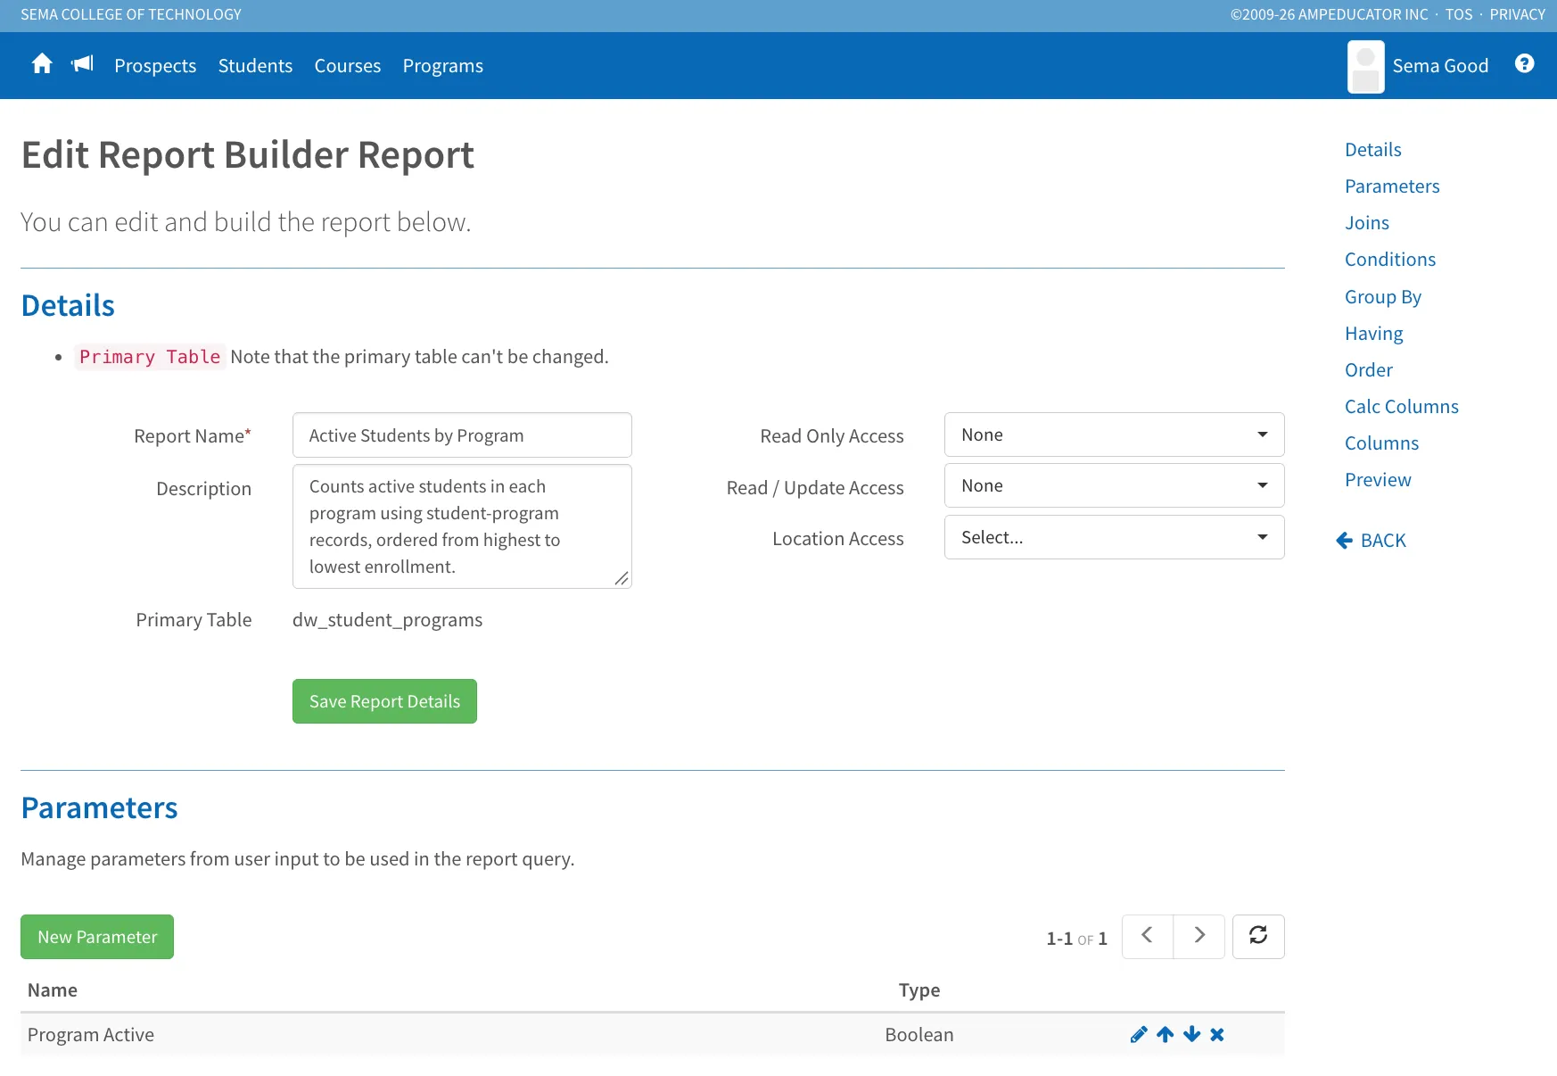The width and height of the screenshot is (1557, 1076).
Task: Jump to the Preview section link
Action: [1378, 480]
